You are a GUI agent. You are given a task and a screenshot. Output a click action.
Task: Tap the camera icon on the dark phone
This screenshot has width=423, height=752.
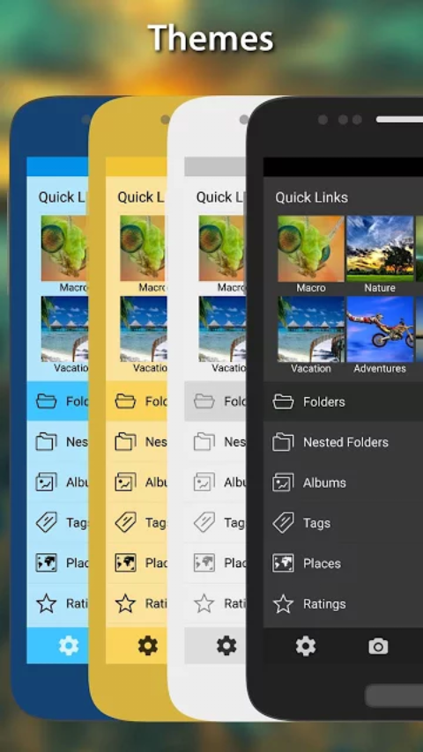[x=378, y=646]
